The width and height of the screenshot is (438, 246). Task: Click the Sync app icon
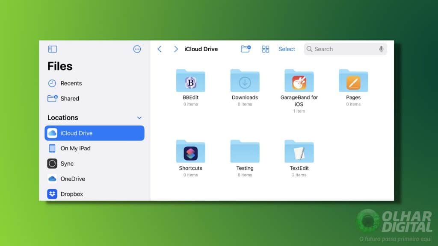52,164
